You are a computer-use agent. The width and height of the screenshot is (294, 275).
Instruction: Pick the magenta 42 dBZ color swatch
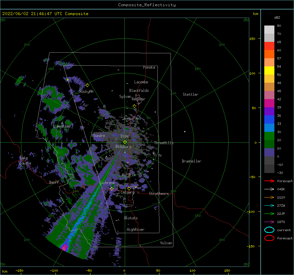click(269, 103)
